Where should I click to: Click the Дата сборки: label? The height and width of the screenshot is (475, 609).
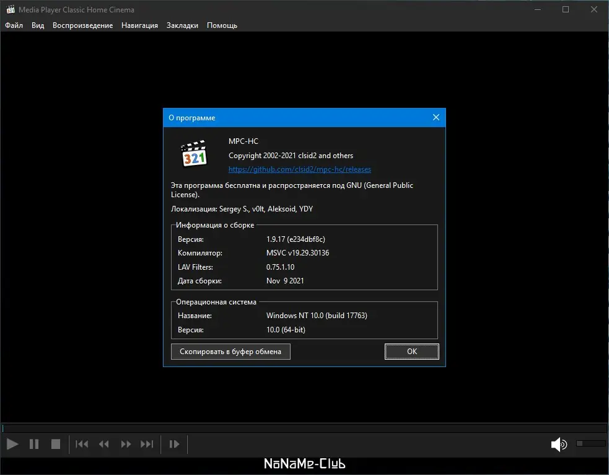click(199, 281)
